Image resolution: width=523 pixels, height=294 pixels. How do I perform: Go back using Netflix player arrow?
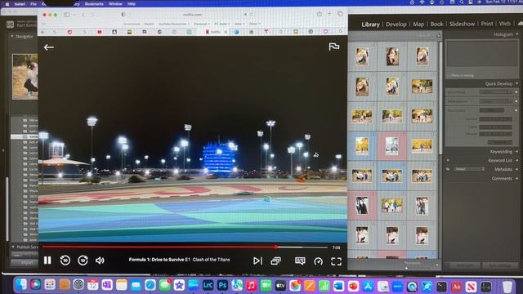click(x=49, y=47)
